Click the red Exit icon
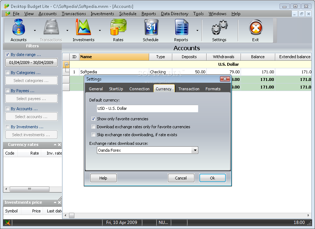This screenshot has width=315, height=229. pos(255,28)
